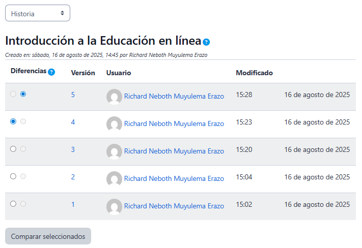The image size is (362, 248).
Task: Open the Historia dropdown menu
Action: [x=38, y=14]
